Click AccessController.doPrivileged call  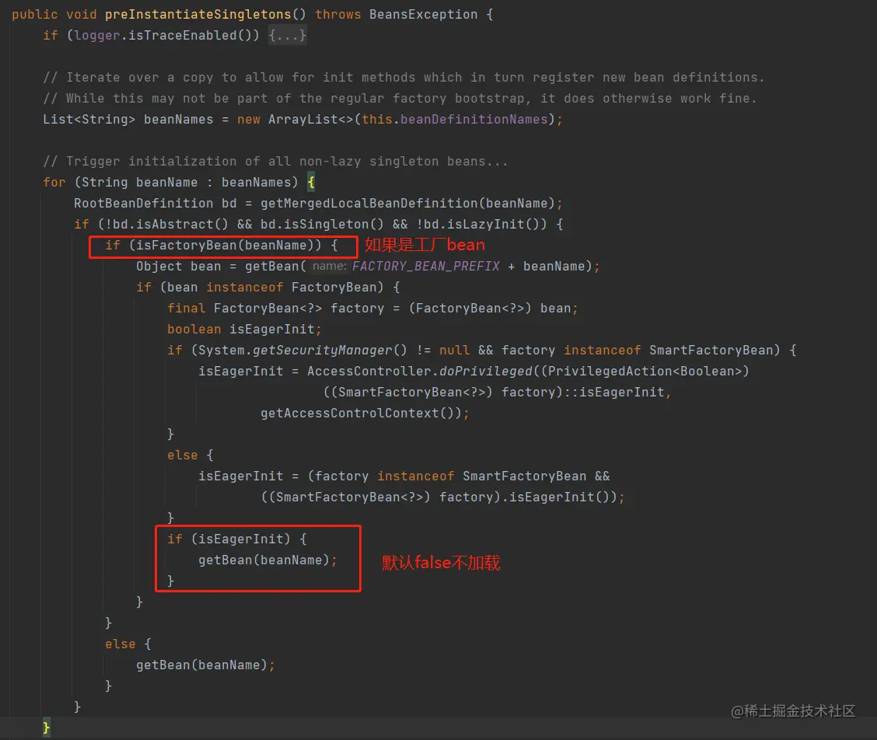419,371
